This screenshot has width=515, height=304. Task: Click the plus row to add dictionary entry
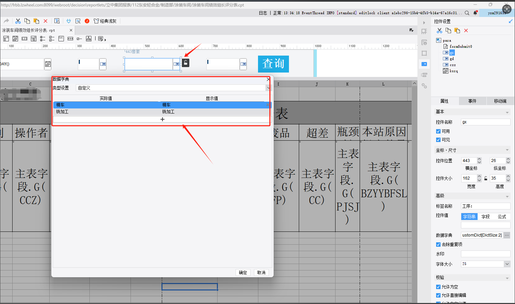[x=162, y=119]
